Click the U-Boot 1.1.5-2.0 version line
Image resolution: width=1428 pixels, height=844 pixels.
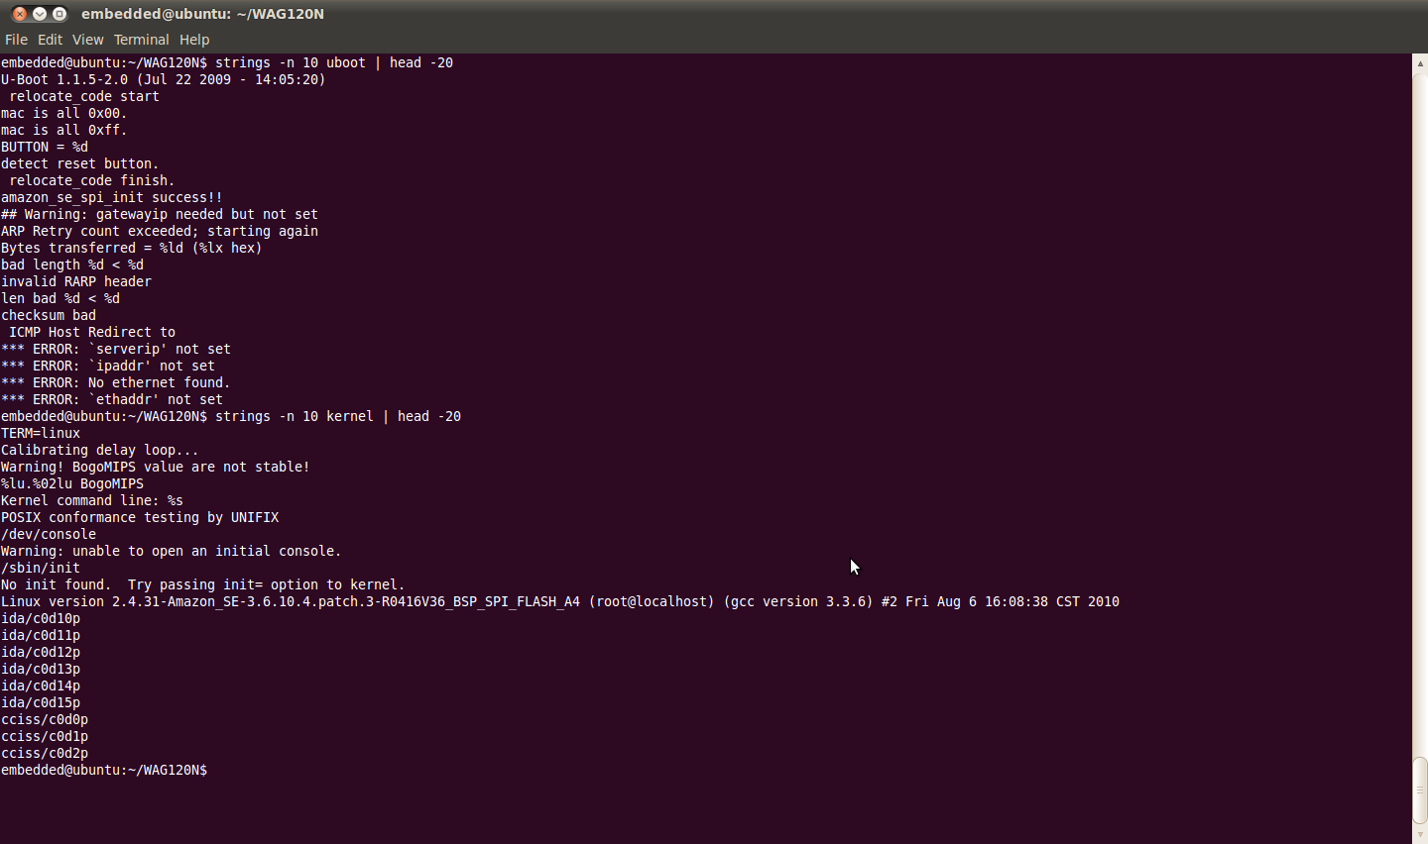click(x=164, y=79)
